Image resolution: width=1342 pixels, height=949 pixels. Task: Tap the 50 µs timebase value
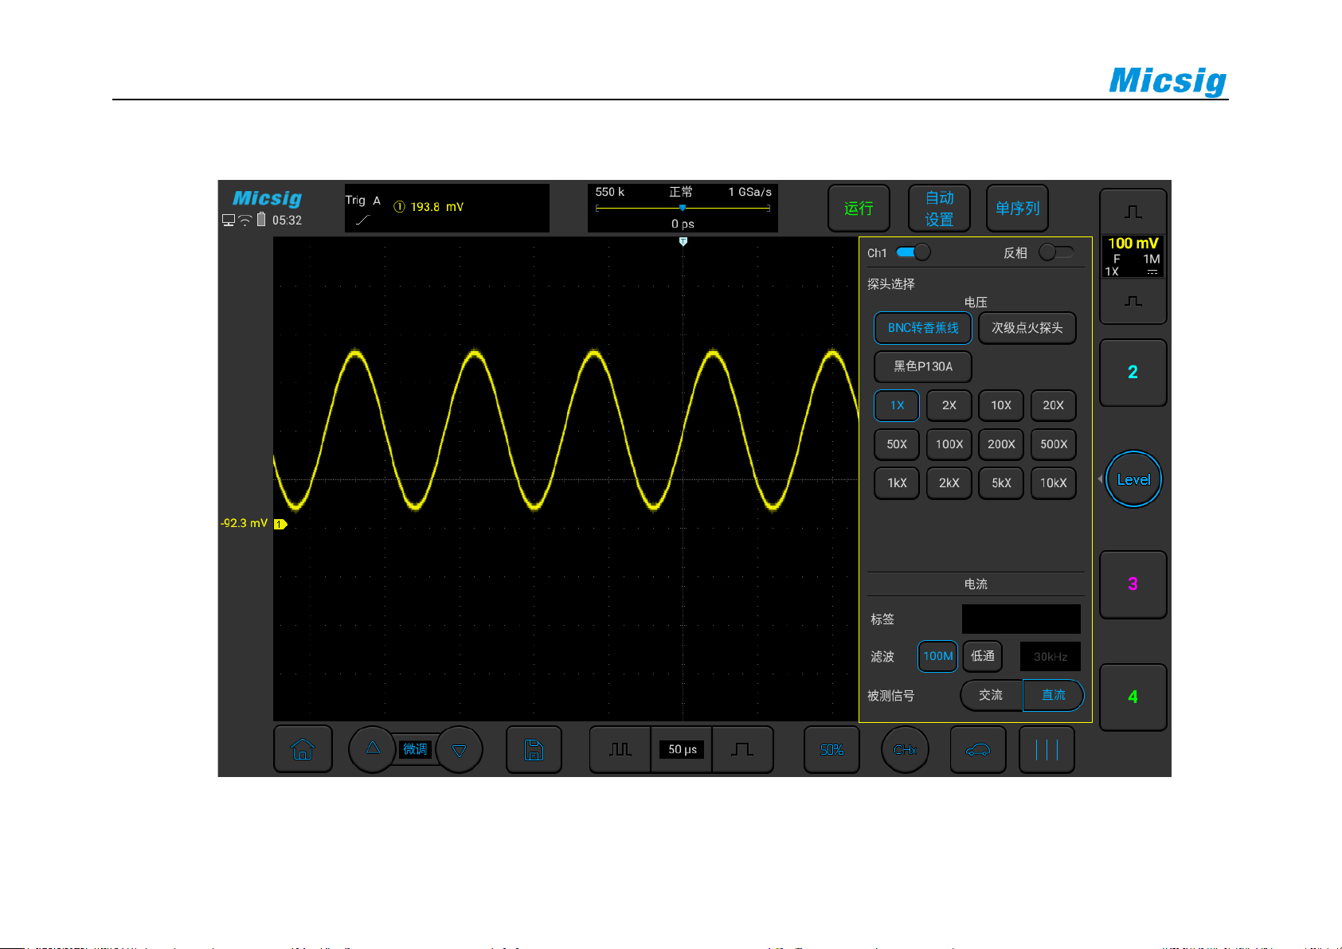click(x=683, y=749)
